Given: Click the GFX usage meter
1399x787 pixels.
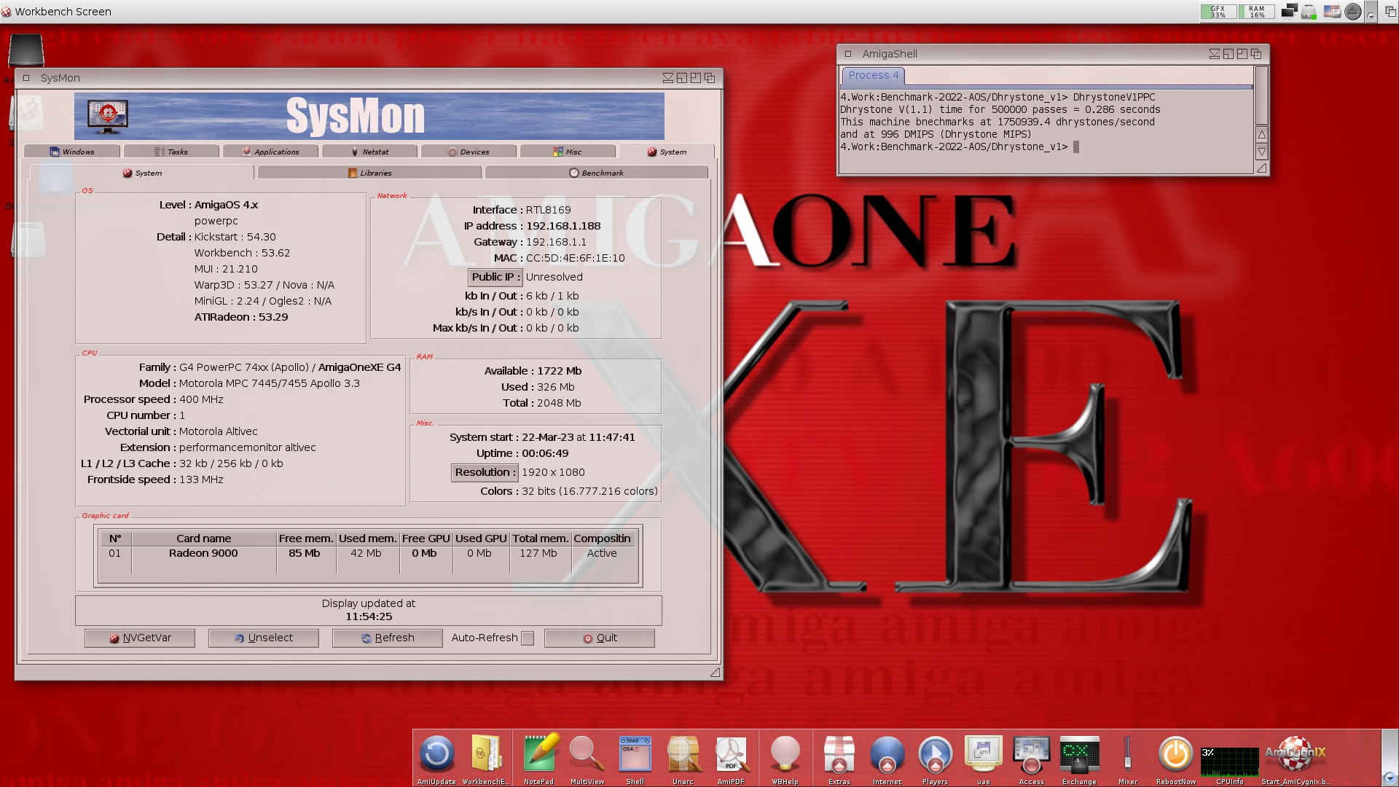Looking at the screenshot, I should 1218,12.
